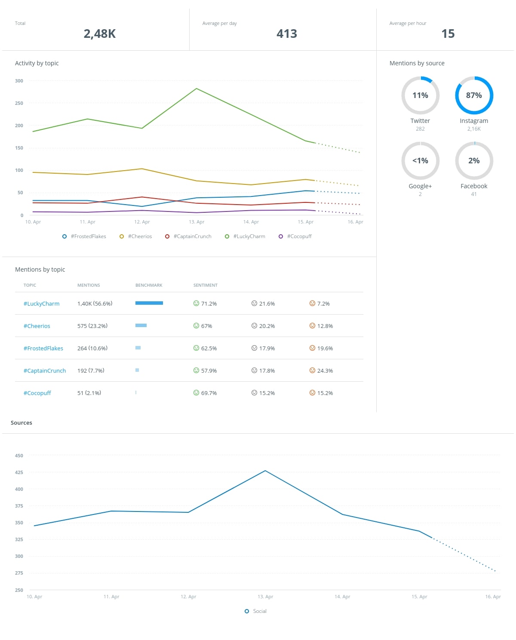Click the MENTIONS column header
This screenshot has height=640, width=516.
[89, 285]
